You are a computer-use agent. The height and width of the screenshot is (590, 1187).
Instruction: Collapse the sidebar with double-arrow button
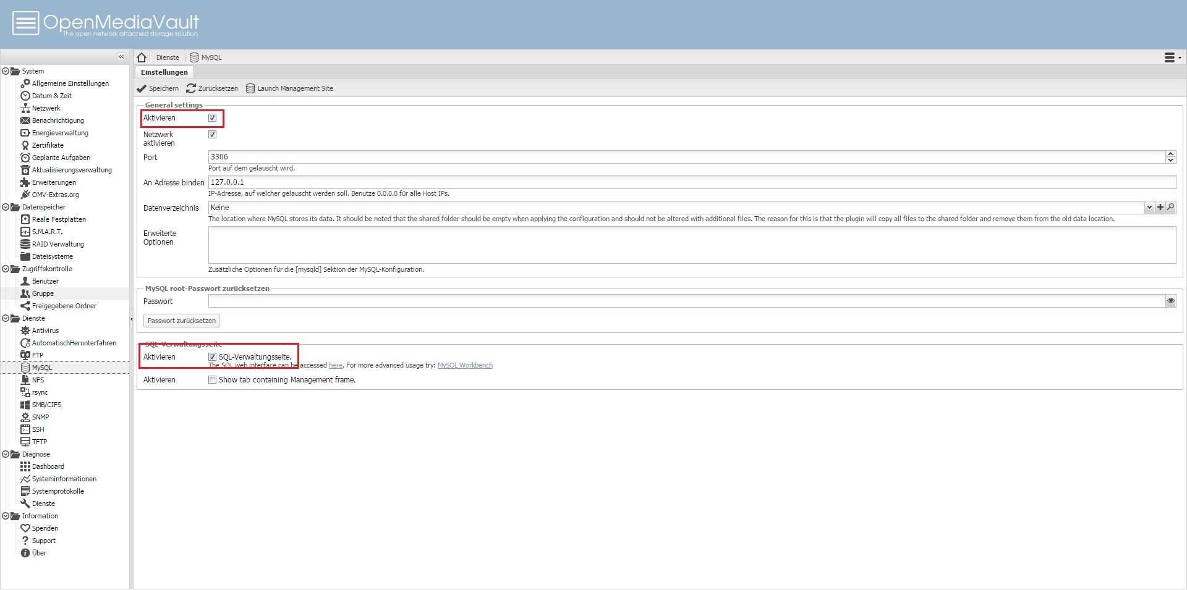[x=121, y=57]
